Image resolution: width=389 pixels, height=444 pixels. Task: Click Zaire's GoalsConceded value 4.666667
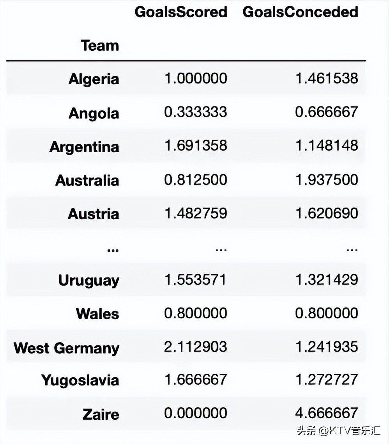[x=327, y=413]
